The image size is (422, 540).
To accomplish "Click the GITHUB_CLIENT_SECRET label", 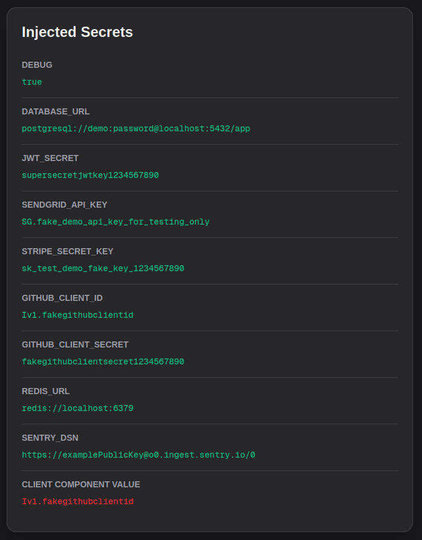I will tap(75, 344).
